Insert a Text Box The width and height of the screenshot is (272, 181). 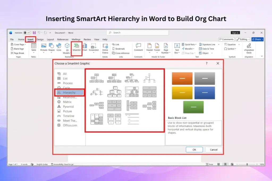pyautogui.click(x=177, y=48)
